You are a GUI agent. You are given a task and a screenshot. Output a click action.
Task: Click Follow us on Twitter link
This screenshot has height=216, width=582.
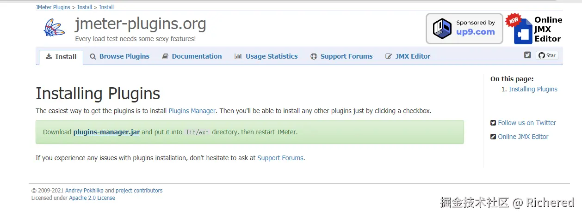click(527, 123)
